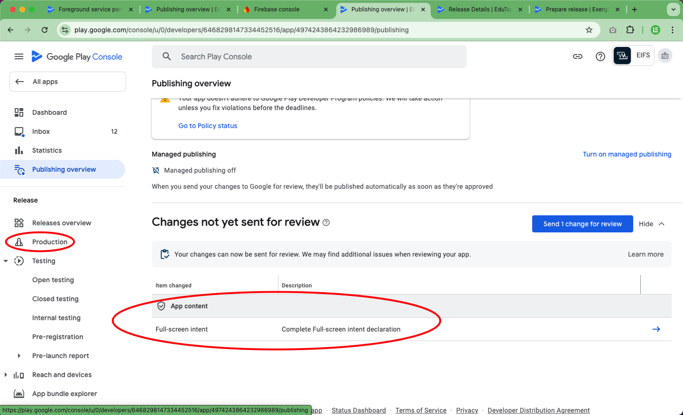Screen dimensions: 683x415
Task: Open the Dashboard section
Action: point(63,112)
